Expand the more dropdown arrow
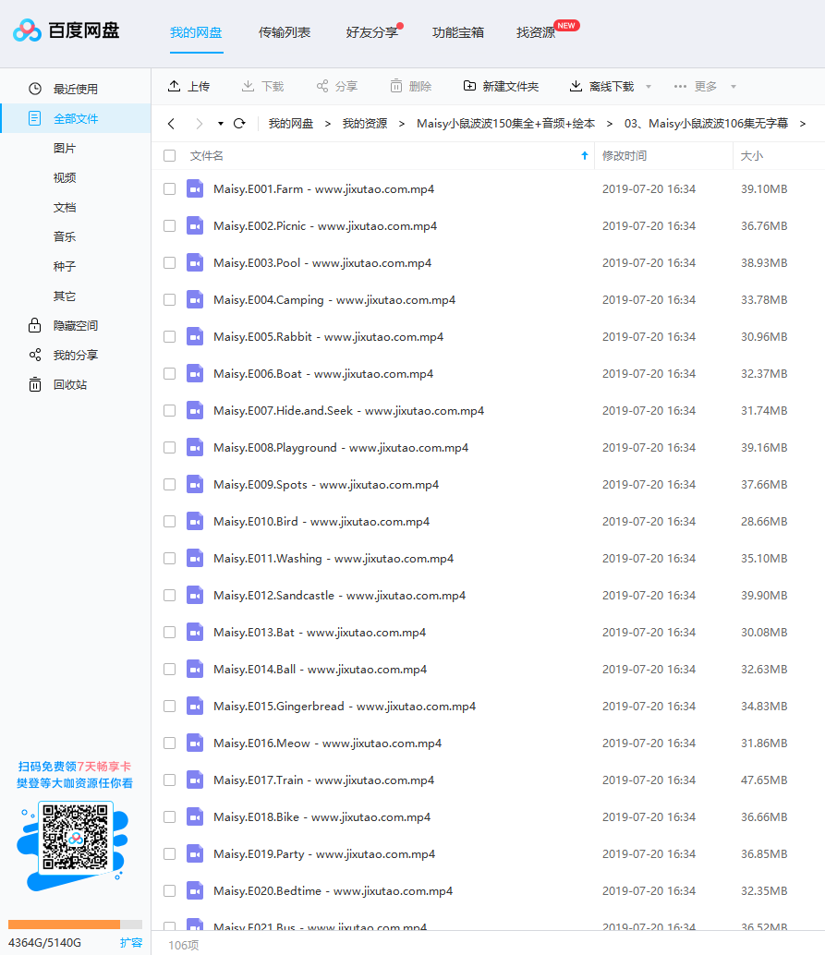 [734, 87]
